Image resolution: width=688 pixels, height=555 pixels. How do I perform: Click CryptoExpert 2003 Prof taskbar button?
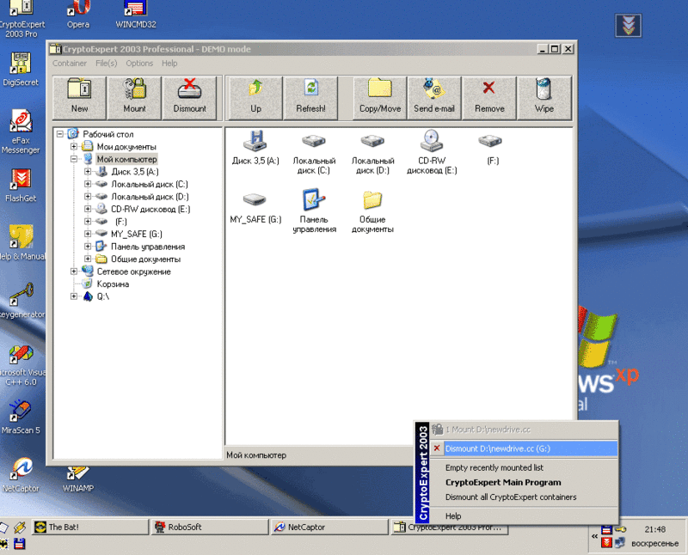pos(450,528)
